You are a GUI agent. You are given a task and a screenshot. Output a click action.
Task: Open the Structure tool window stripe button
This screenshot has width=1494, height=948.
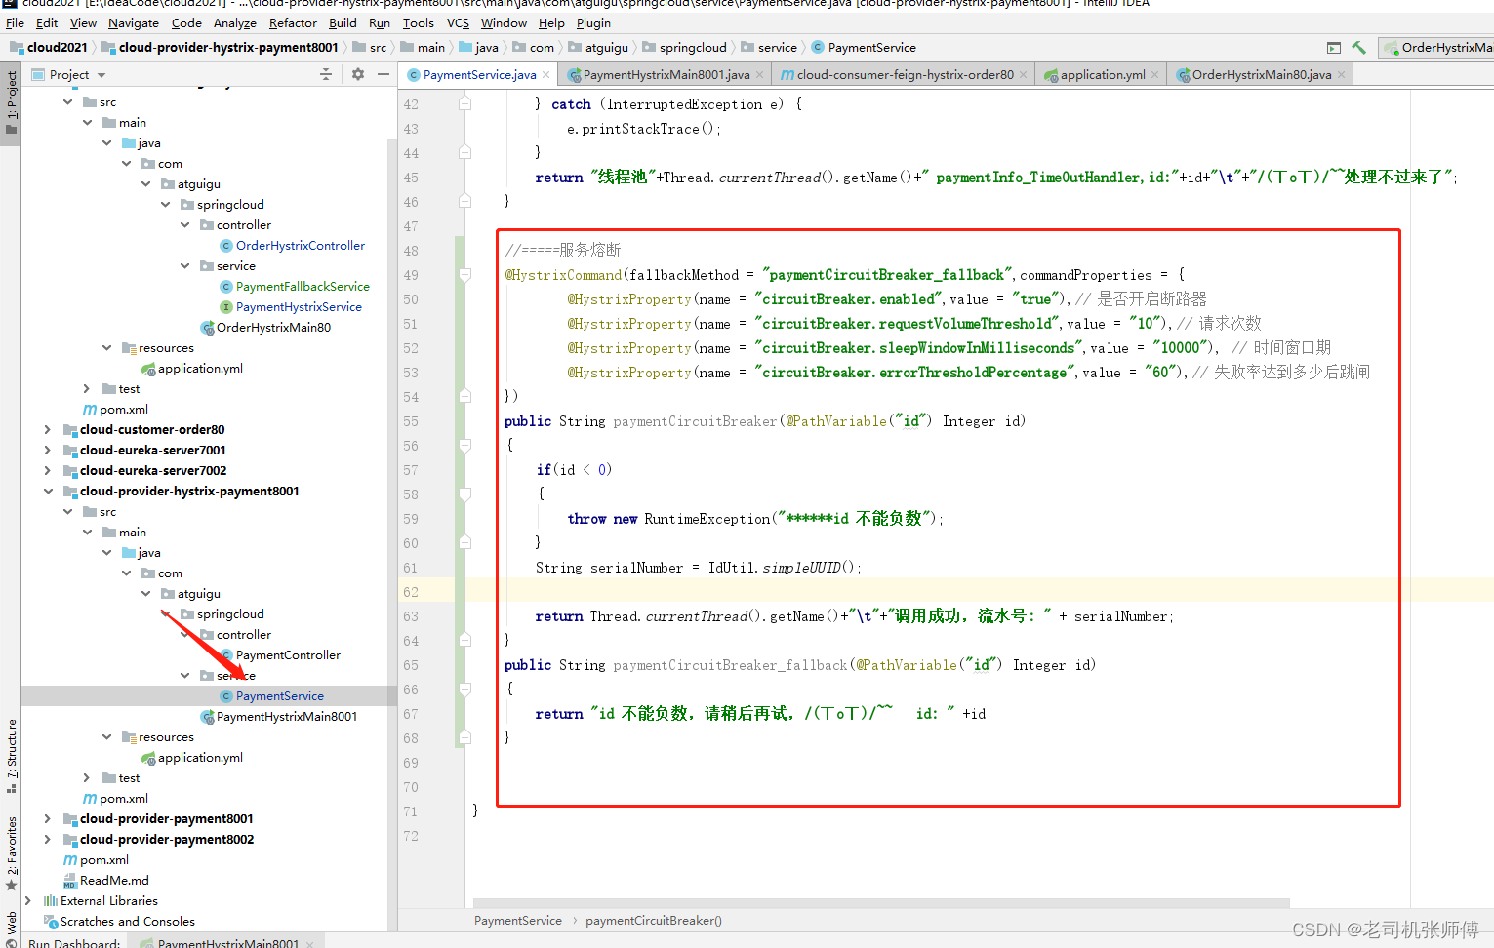(x=11, y=756)
